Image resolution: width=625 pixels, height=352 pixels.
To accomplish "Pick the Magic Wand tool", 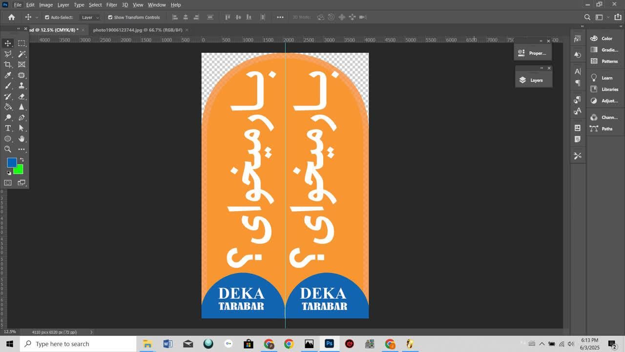I will pyautogui.click(x=21, y=54).
